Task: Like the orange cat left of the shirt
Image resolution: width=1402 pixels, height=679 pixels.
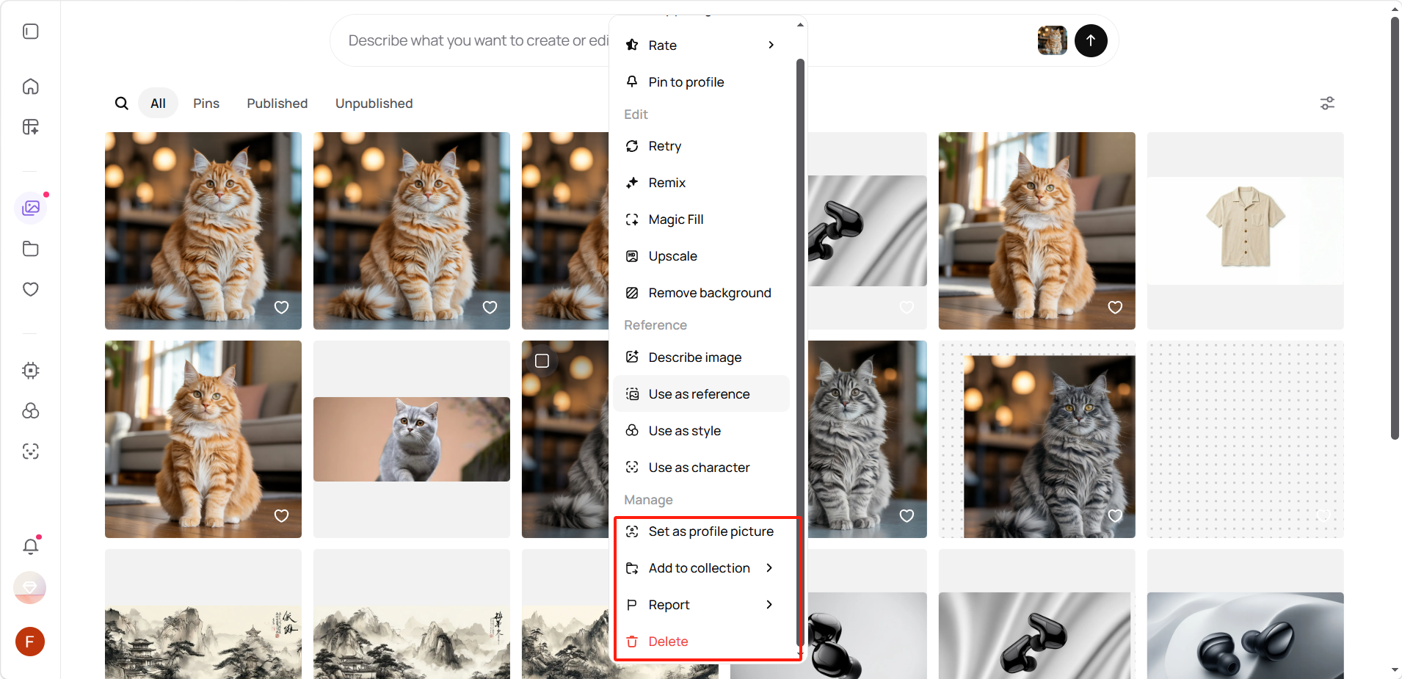Action: pyautogui.click(x=1116, y=308)
